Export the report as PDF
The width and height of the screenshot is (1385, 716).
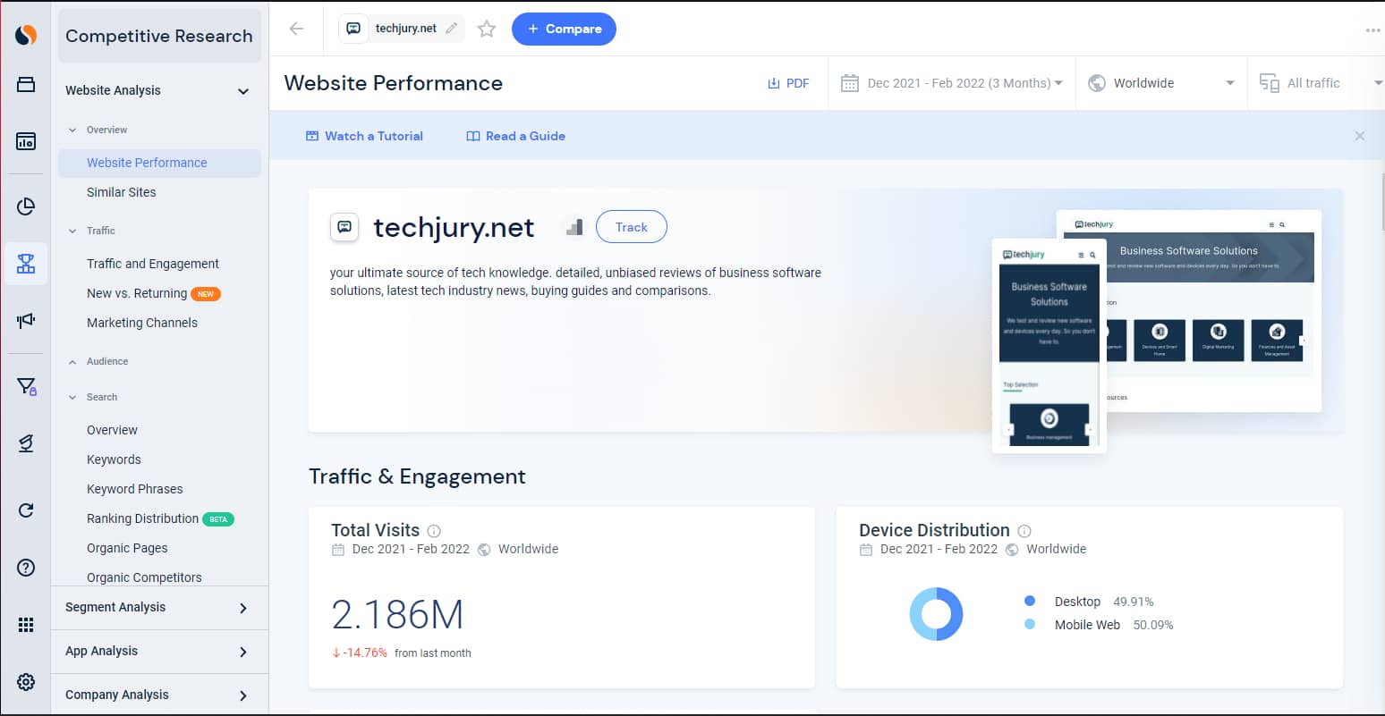pos(788,83)
